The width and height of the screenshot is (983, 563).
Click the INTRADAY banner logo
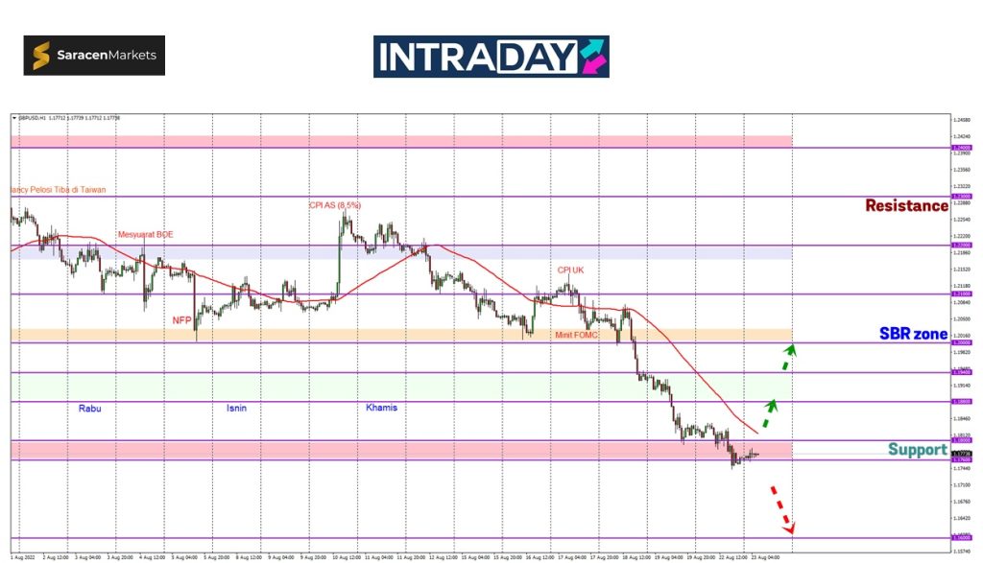pos(491,57)
